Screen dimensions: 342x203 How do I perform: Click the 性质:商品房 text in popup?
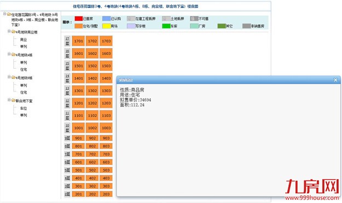click(132, 90)
